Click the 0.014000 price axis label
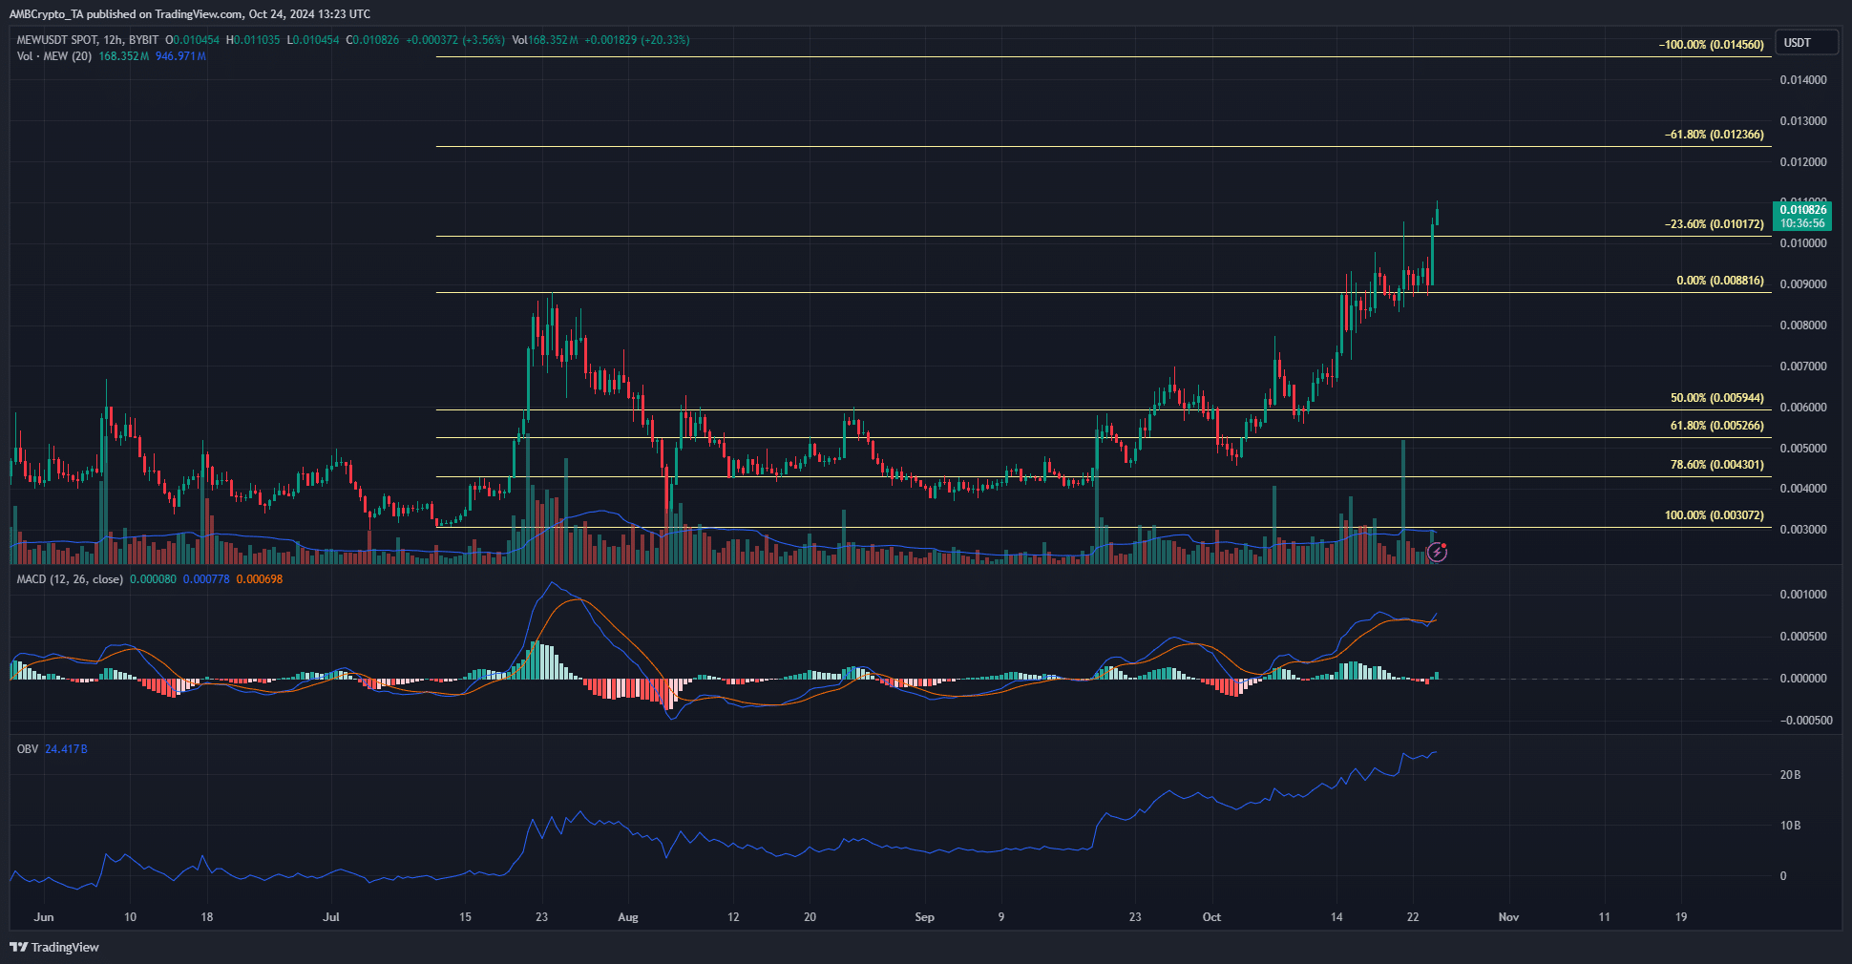Image resolution: width=1852 pixels, height=964 pixels. (x=1803, y=80)
